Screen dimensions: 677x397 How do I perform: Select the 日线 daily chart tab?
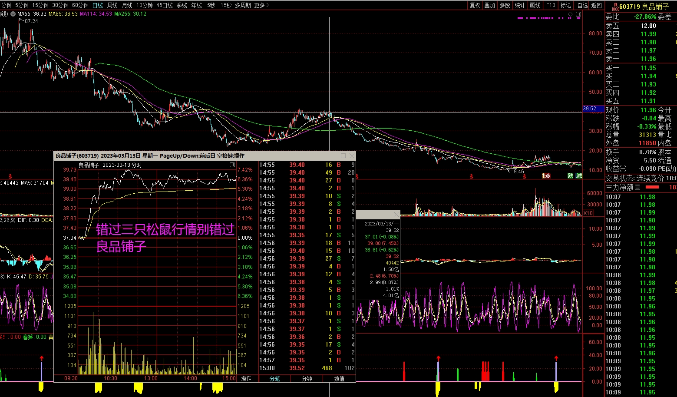98,5
